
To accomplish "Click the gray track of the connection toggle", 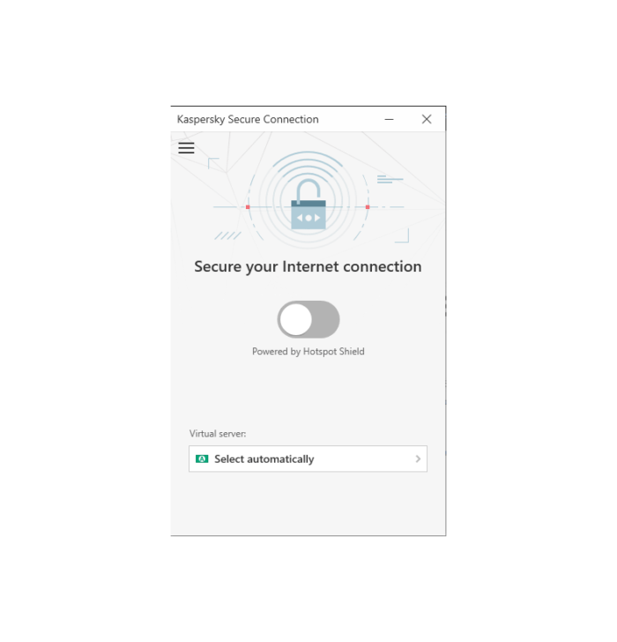I will click(326, 319).
